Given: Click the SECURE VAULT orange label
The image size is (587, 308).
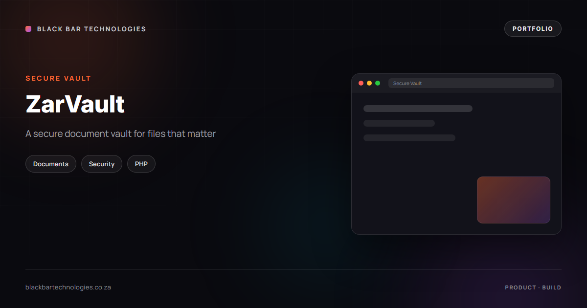Looking at the screenshot, I should point(58,78).
